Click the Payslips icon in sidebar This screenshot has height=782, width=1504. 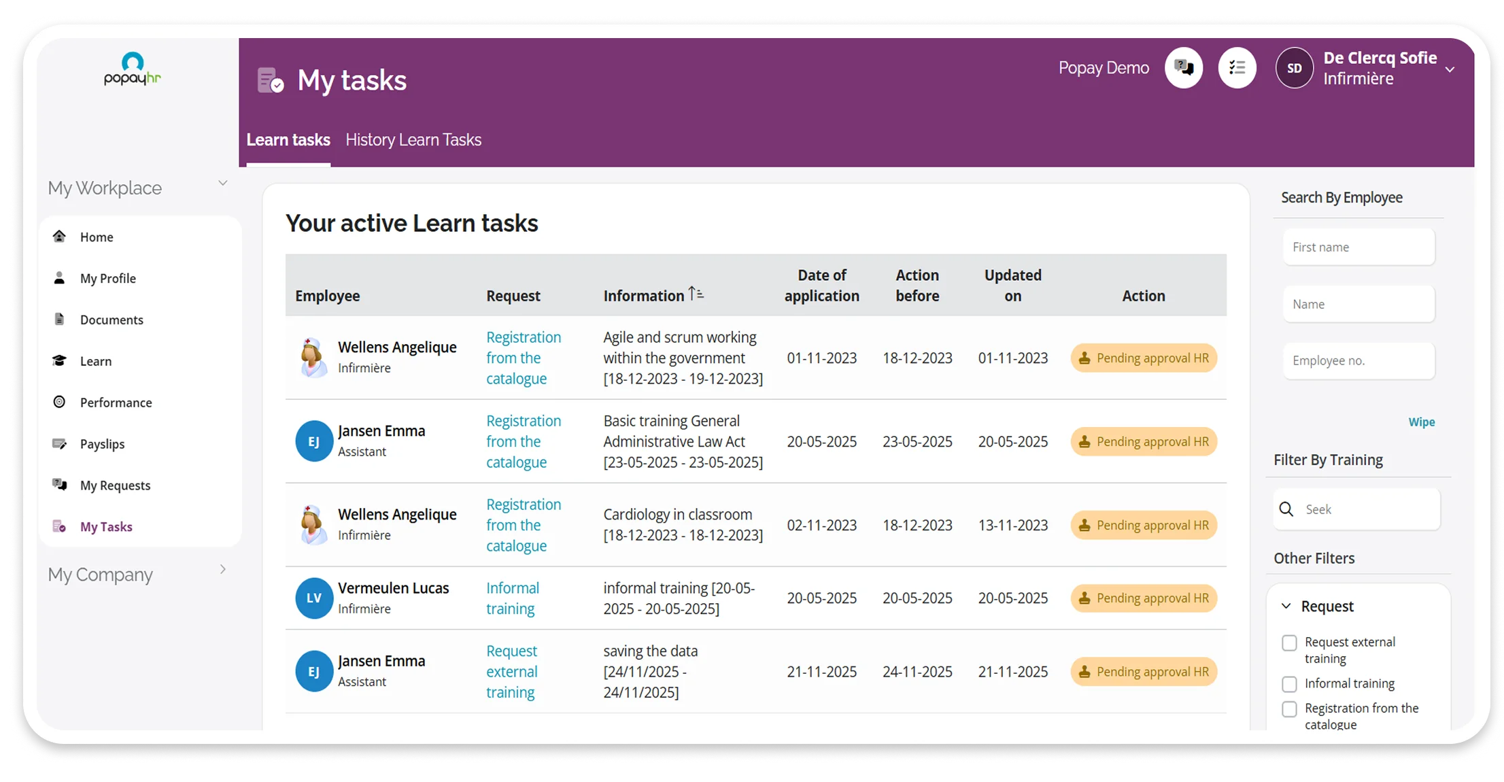pyautogui.click(x=59, y=444)
